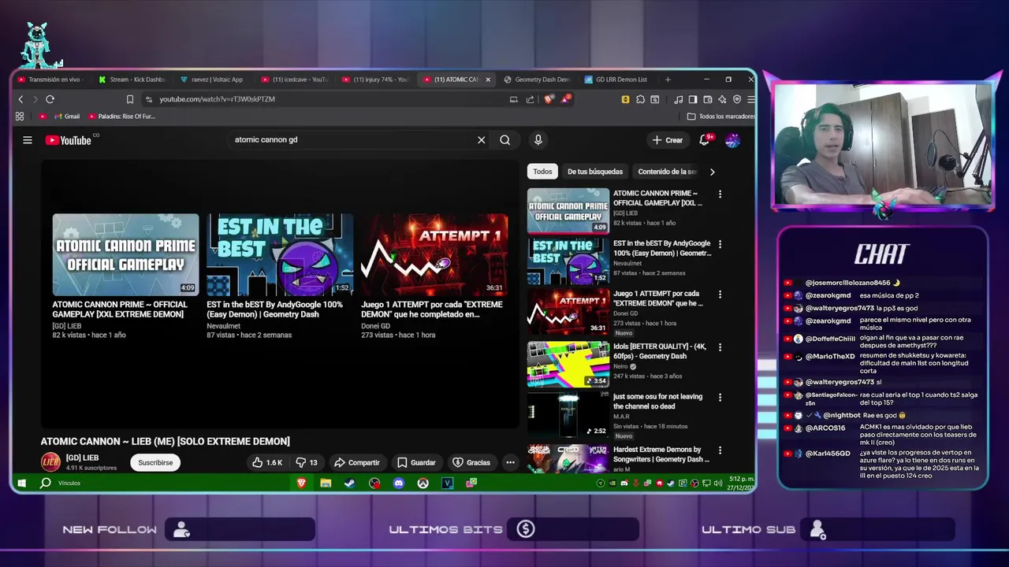This screenshot has height=567, width=1009.
Task: Select the Todos filter chip
Action: click(x=542, y=172)
